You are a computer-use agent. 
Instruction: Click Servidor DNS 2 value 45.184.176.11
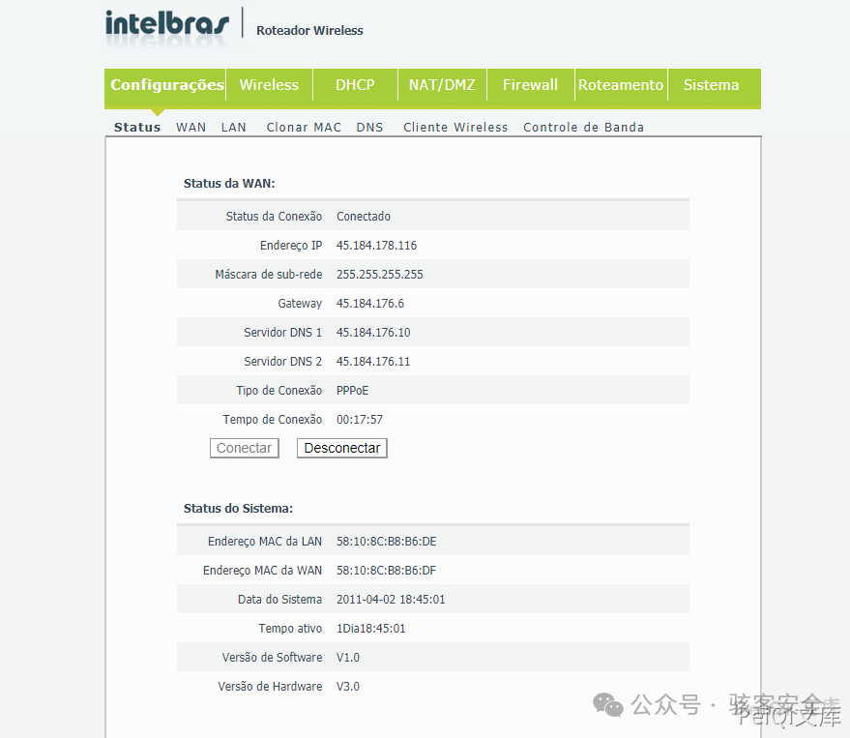(373, 362)
